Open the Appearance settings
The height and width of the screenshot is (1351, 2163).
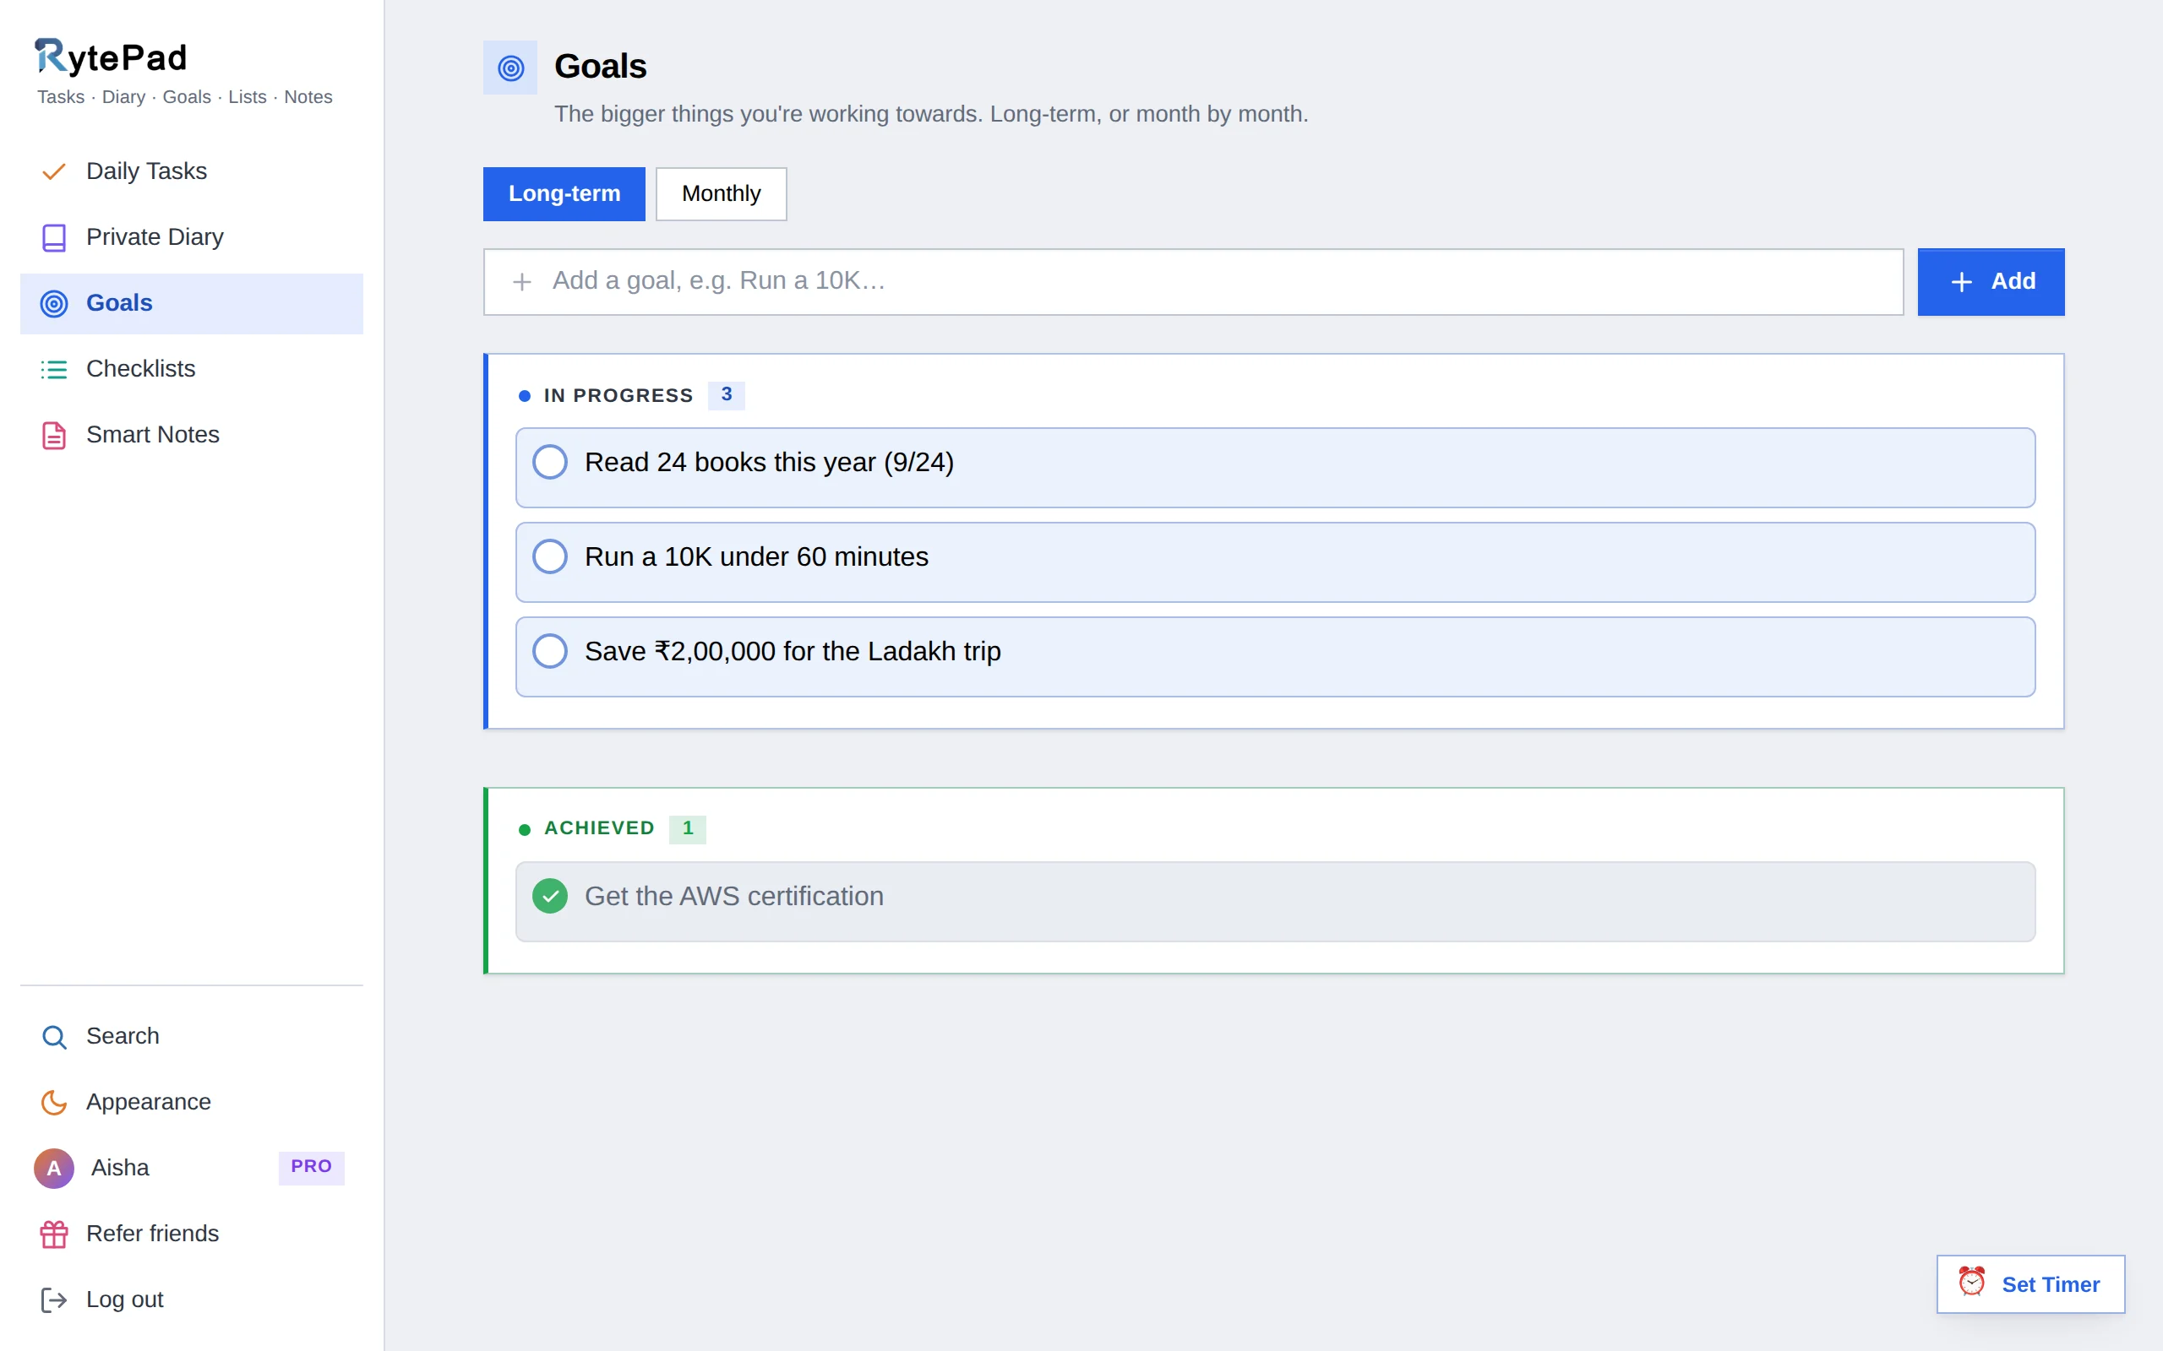(x=191, y=1103)
